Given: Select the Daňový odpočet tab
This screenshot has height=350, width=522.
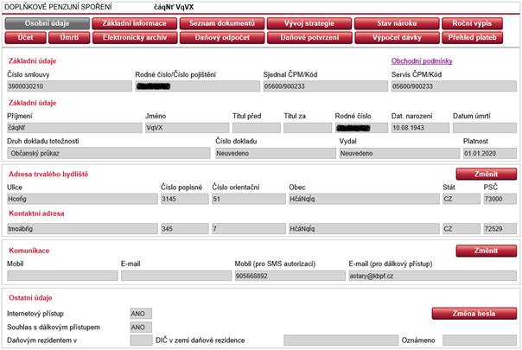Looking at the screenshot, I should 222,38.
